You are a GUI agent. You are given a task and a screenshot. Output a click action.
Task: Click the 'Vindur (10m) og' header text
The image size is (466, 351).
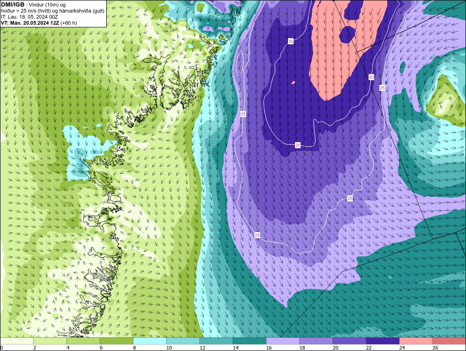pyautogui.click(x=47, y=5)
